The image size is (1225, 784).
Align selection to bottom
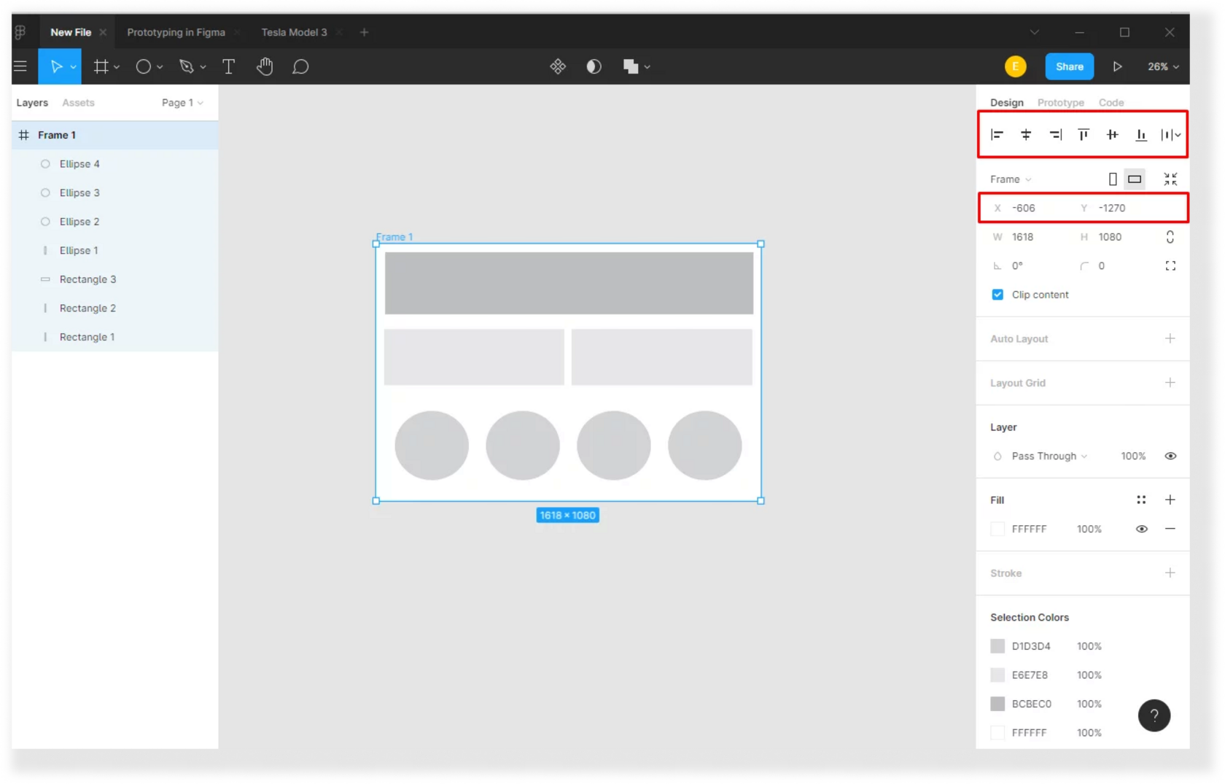pos(1141,134)
